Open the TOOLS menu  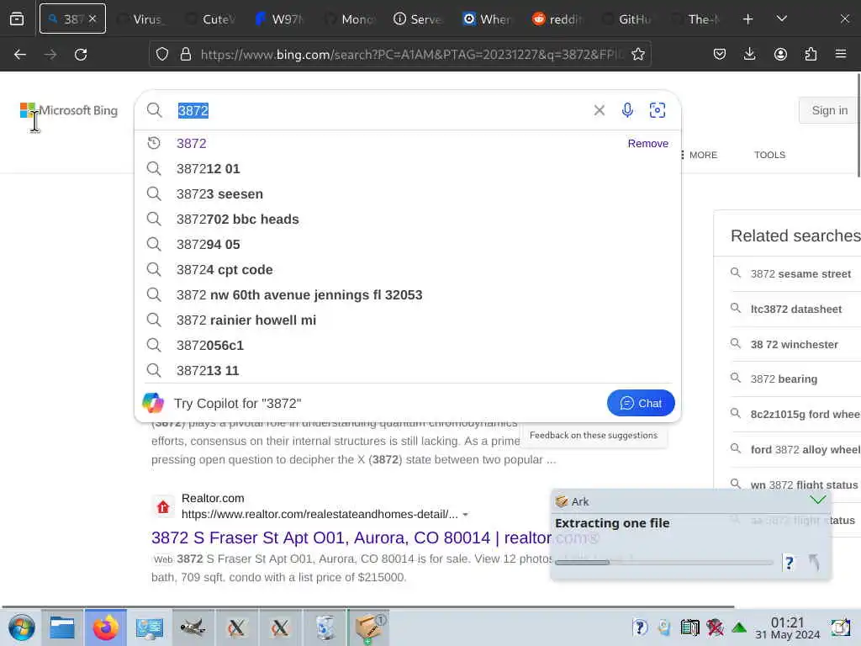tap(769, 155)
